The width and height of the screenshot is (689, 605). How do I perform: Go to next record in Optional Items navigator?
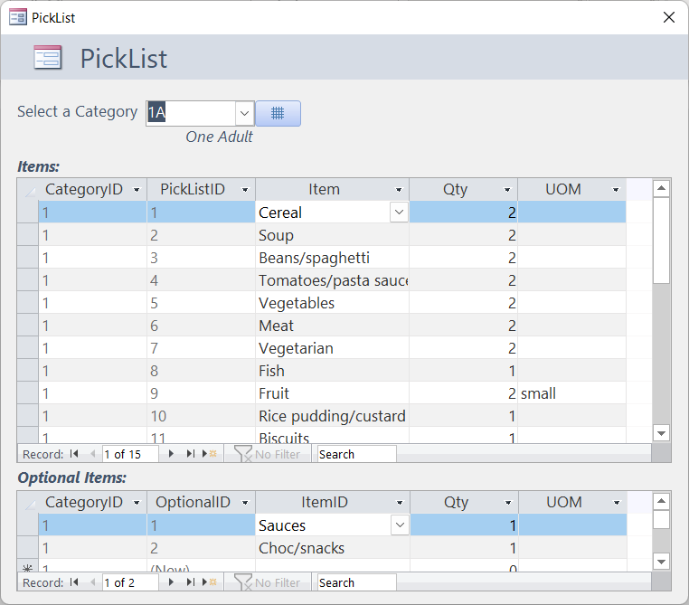(x=172, y=583)
